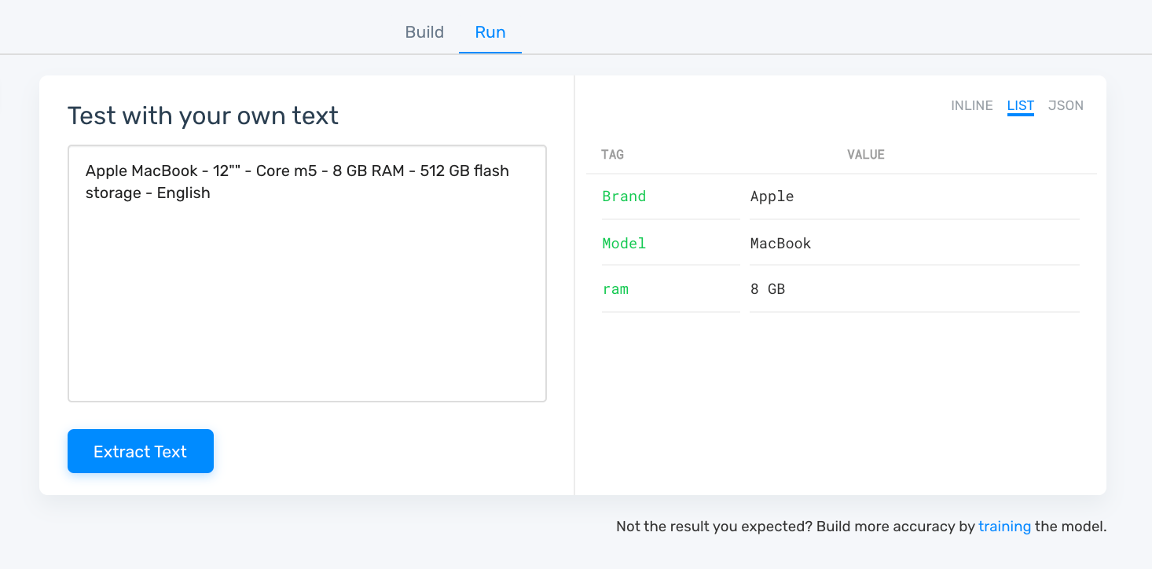The image size is (1152, 569).
Task: Click the TAG column header
Action: tap(612, 155)
